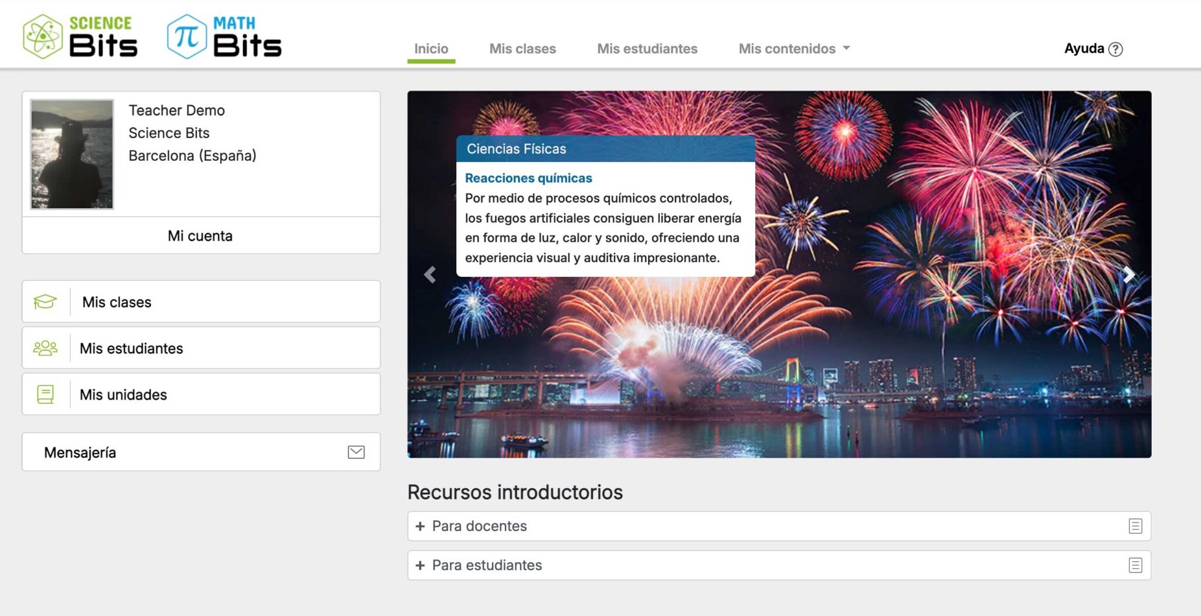Advance the carousel with the right arrow

pos(1128,273)
